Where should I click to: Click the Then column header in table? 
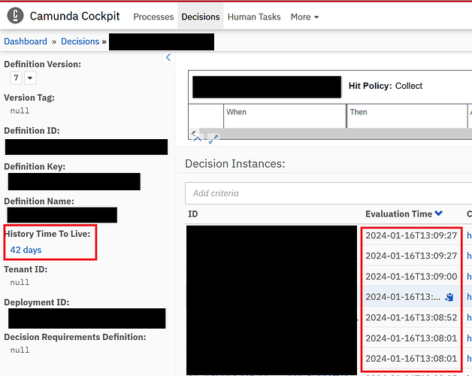(359, 112)
